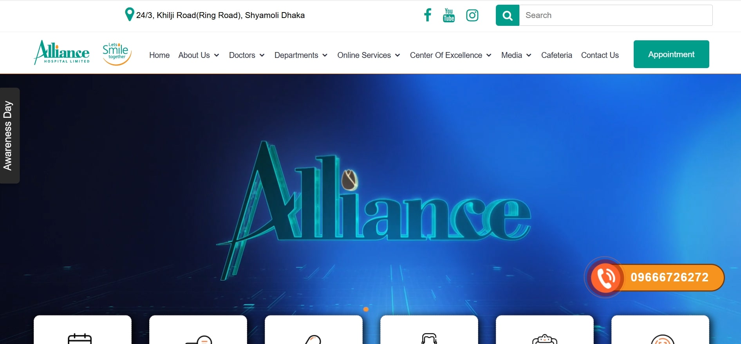Expand the Doctors dropdown menu
This screenshot has width=741, height=344.
point(247,55)
